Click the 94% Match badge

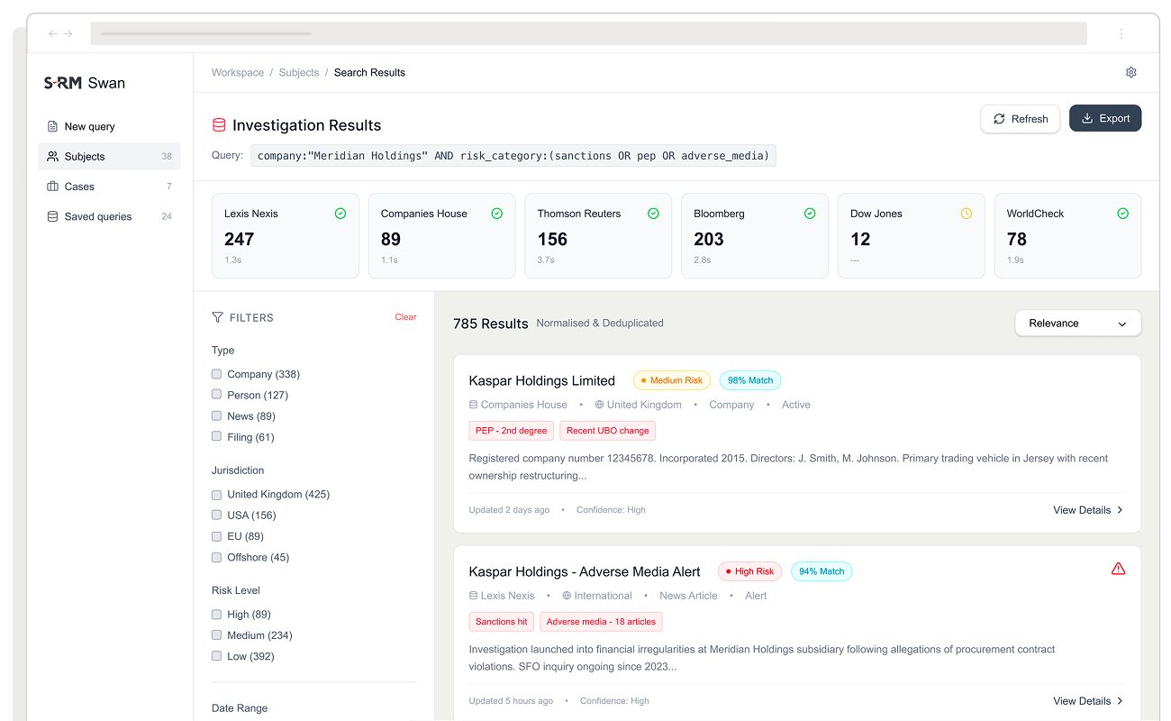pos(822,571)
